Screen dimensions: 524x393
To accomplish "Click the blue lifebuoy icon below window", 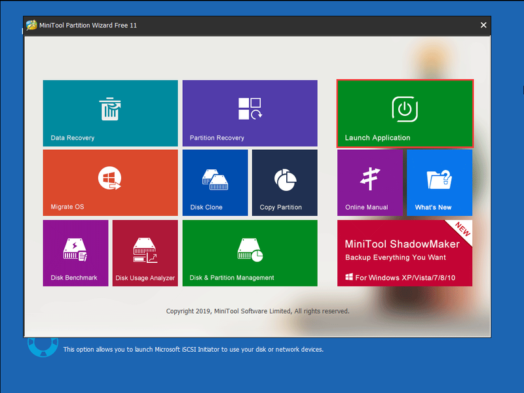I will click(43, 347).
